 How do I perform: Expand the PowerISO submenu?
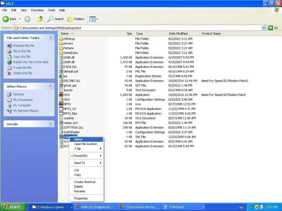coord(86,156)
